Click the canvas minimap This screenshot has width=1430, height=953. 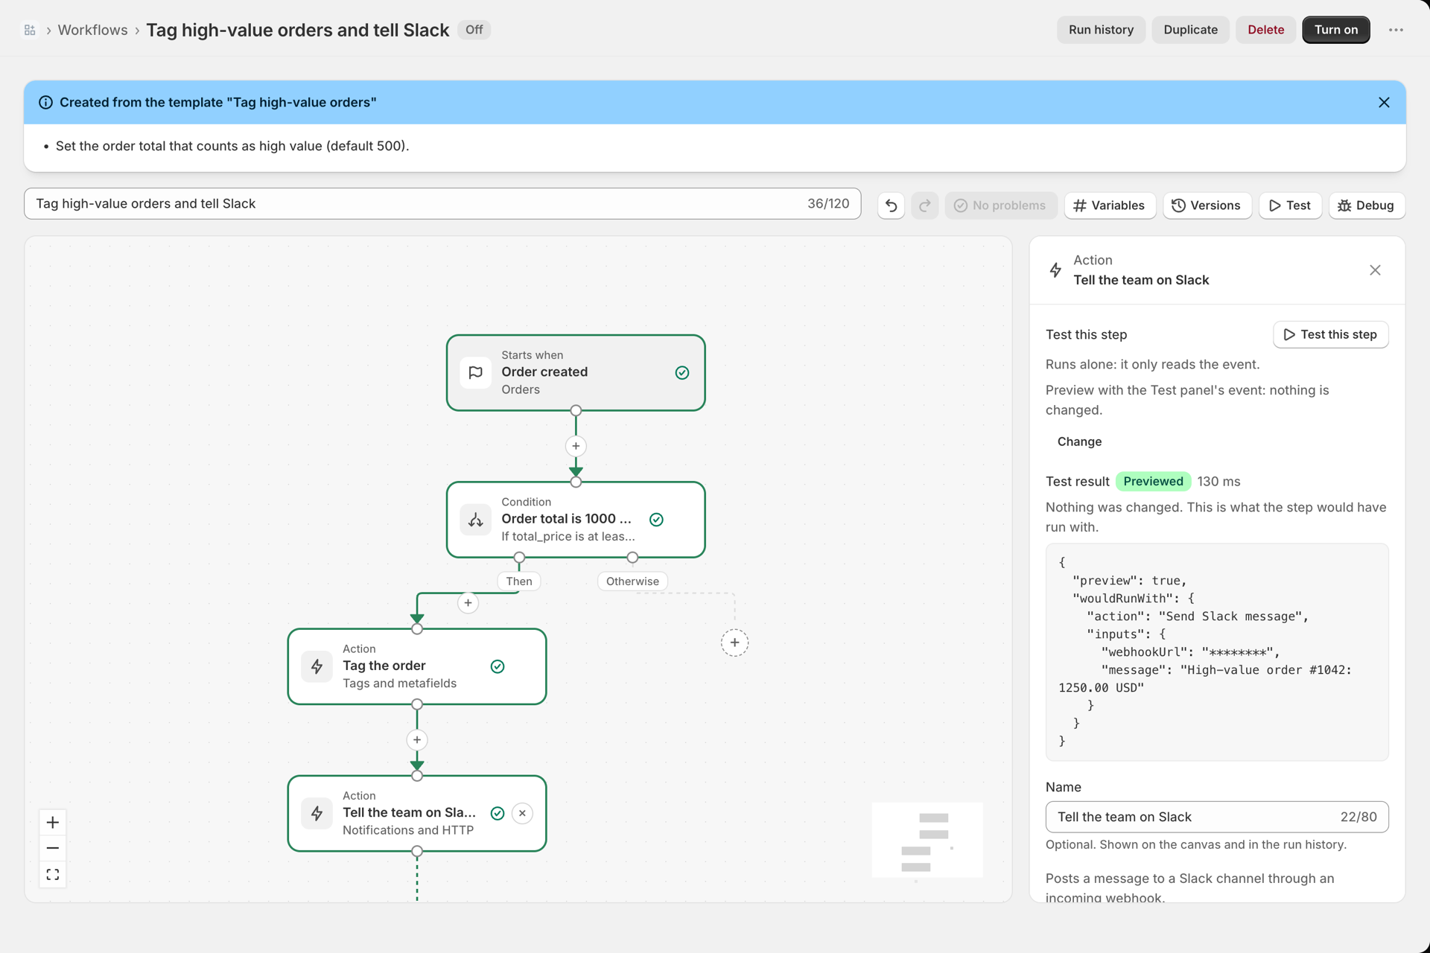[x=927, y=840]
